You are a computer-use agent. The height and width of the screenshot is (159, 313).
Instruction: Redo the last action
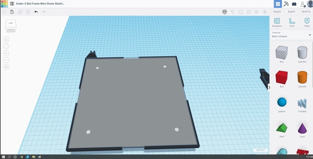pyautogui.click(x=44, y=12)
